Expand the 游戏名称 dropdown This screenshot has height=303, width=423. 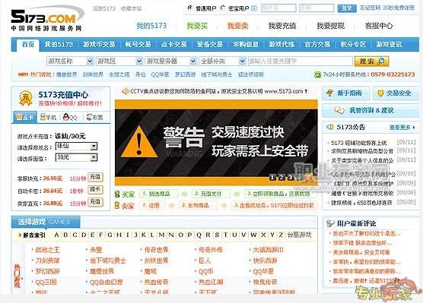point(90,62)
